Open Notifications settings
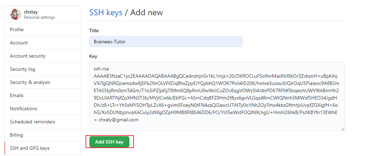This screenshot has width=369, height=156. 24,109
